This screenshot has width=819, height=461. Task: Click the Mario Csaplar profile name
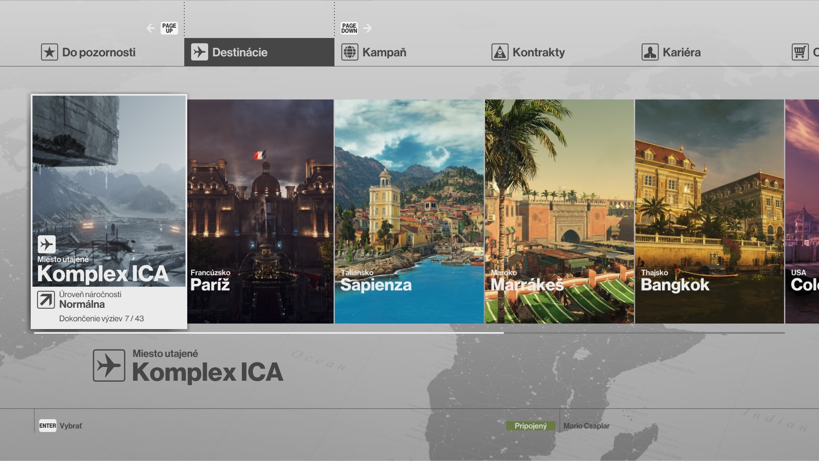pos(586,426)
